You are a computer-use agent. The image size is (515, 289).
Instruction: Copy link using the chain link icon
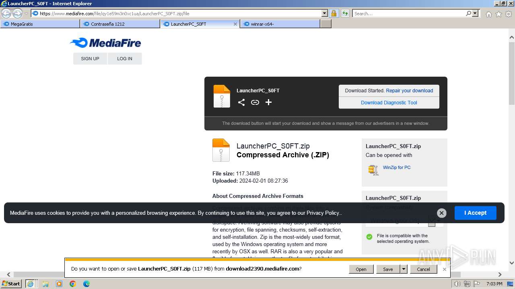pos(255,102)
